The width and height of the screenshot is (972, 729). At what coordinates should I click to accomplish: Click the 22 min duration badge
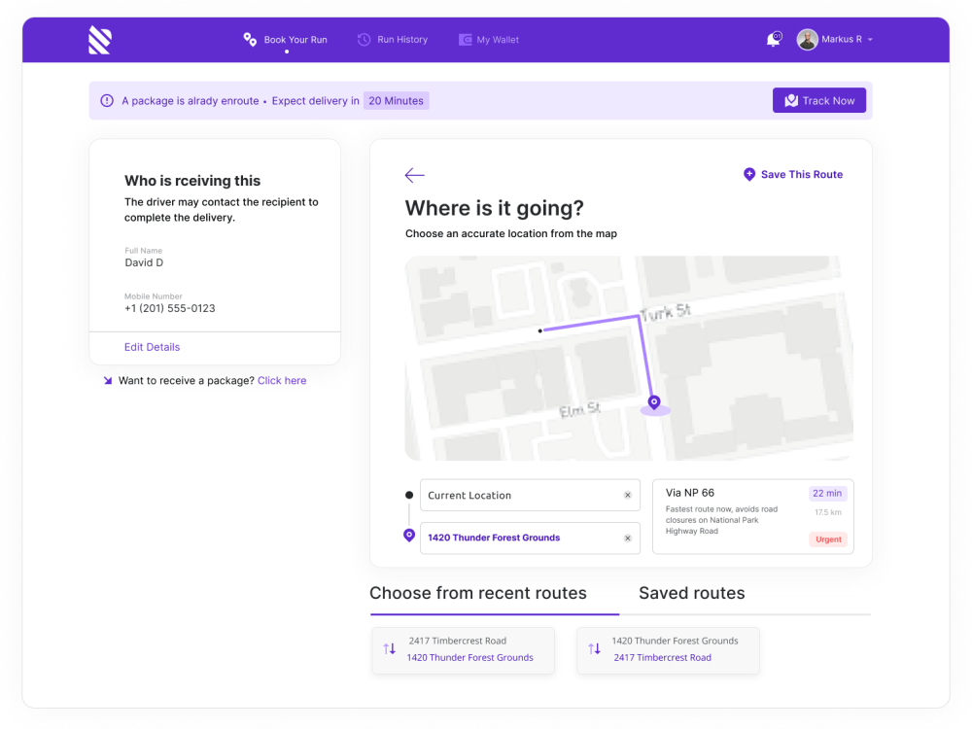click(827, 494)
